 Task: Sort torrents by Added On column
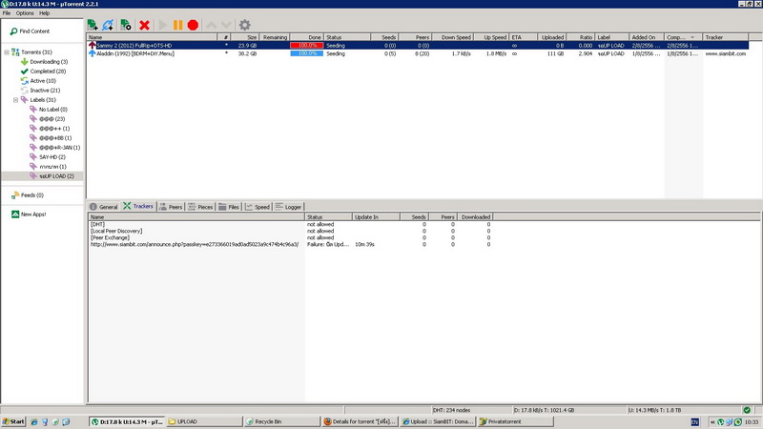click(x=647, y=37)
